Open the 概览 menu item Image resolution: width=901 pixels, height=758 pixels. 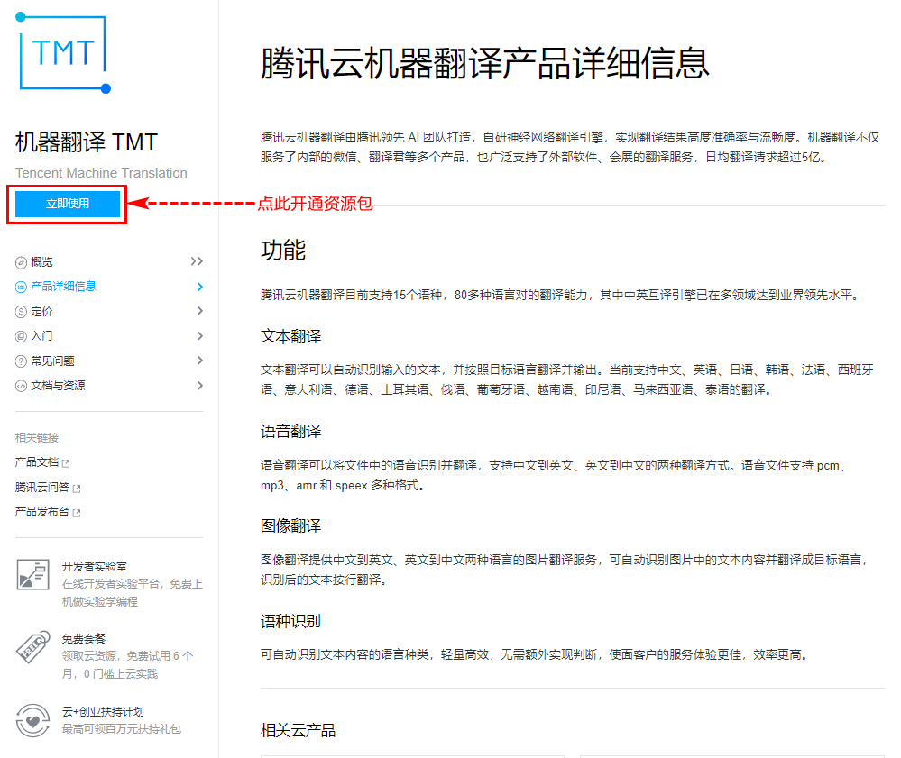pos(41,262)
